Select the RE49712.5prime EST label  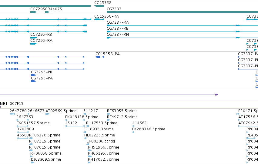122,117
